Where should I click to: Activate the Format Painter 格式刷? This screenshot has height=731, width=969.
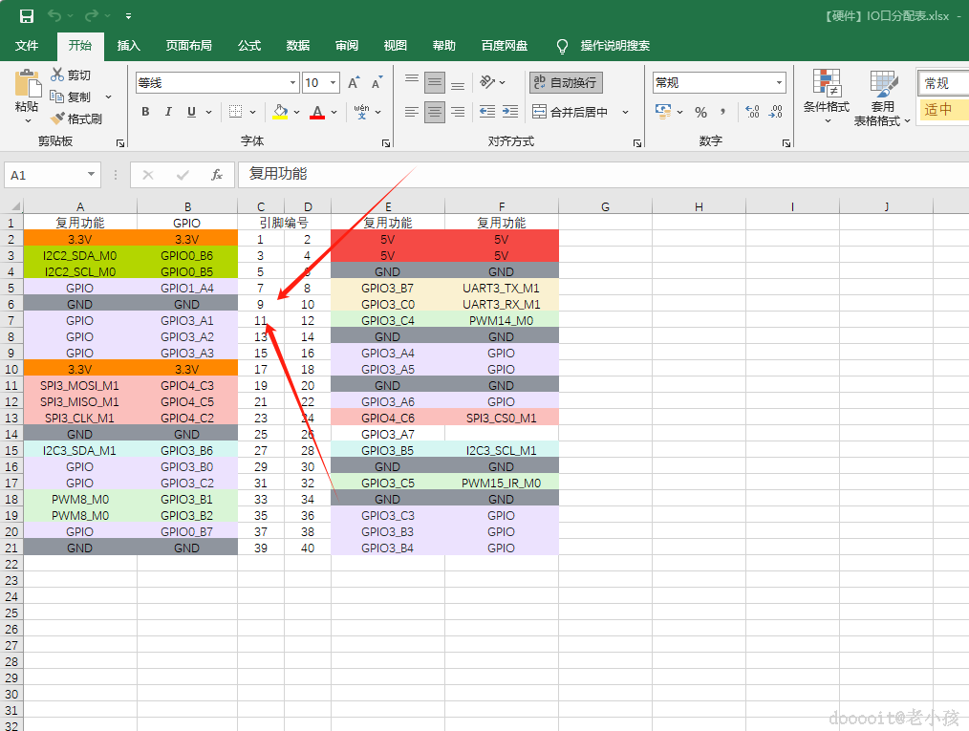75,118
